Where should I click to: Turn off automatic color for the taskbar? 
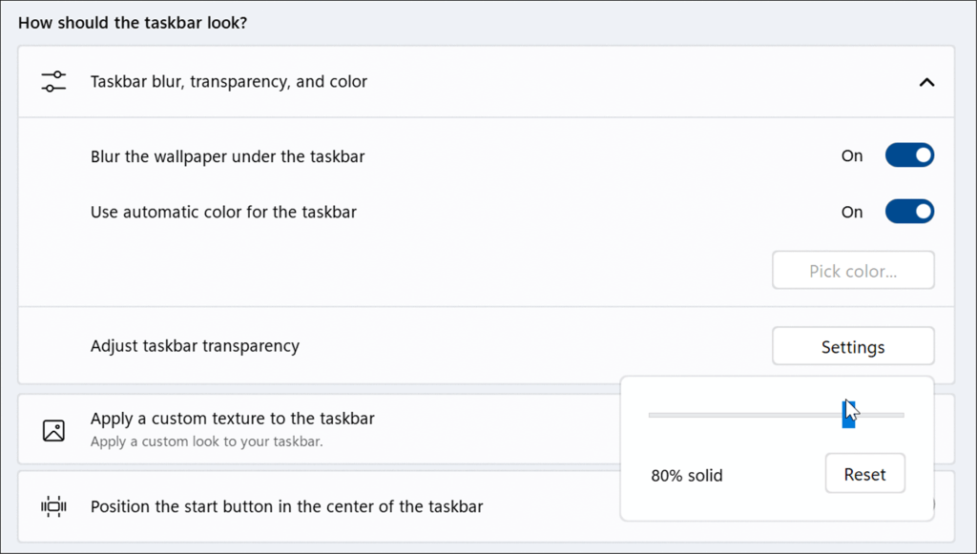[x=909, y=211]
